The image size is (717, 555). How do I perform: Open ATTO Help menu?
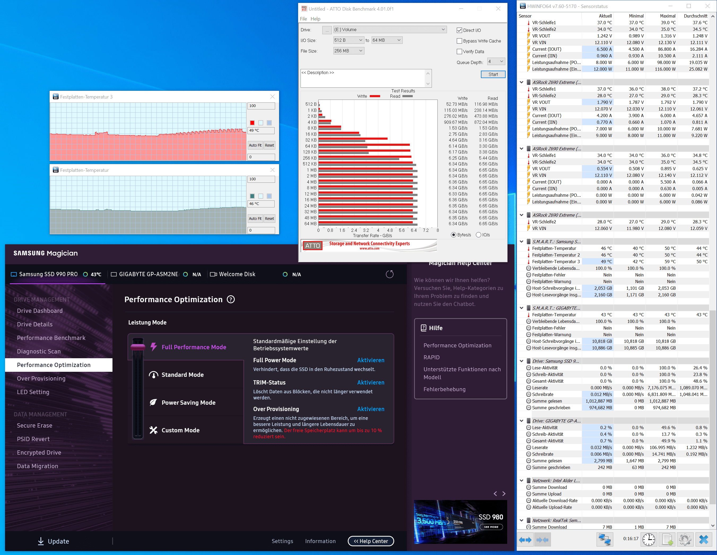click(315, 19)
